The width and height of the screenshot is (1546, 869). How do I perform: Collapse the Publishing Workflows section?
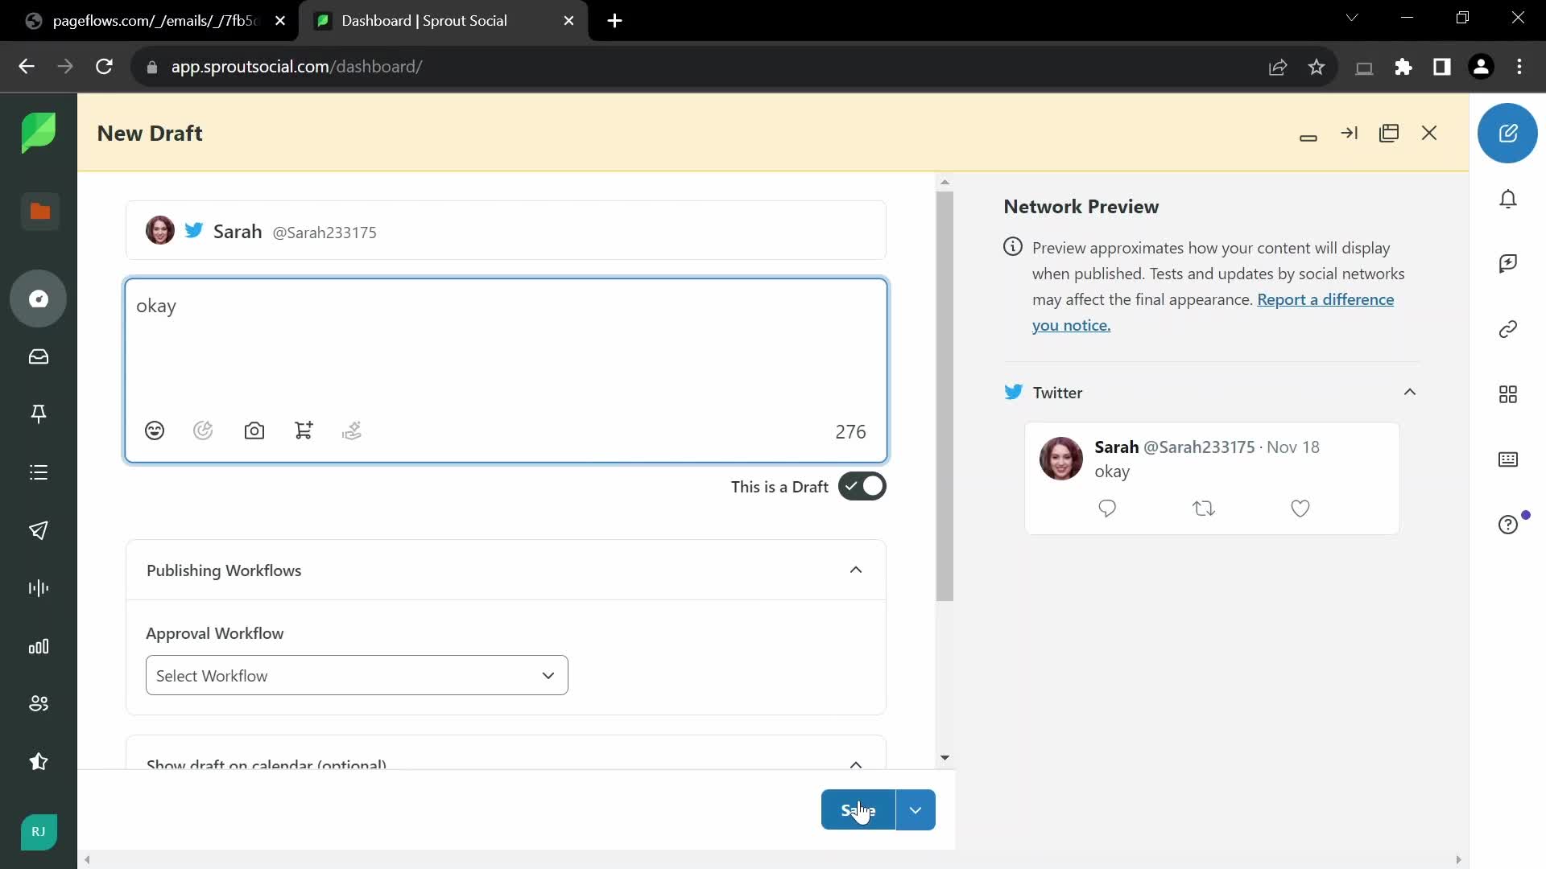[857, 570]
